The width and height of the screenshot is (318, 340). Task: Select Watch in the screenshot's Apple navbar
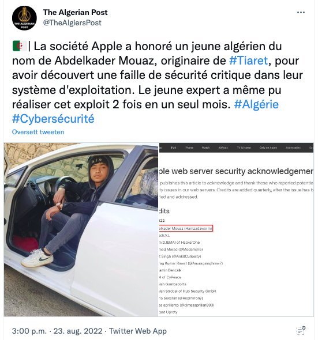click(x=205, y=148)
